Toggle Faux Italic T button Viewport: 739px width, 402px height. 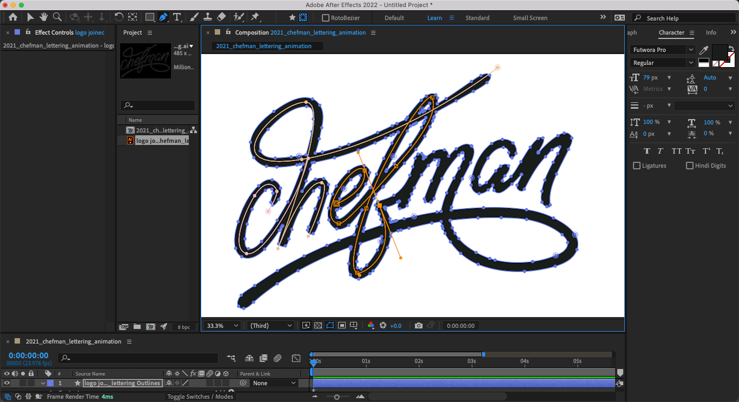pos(660,151)
